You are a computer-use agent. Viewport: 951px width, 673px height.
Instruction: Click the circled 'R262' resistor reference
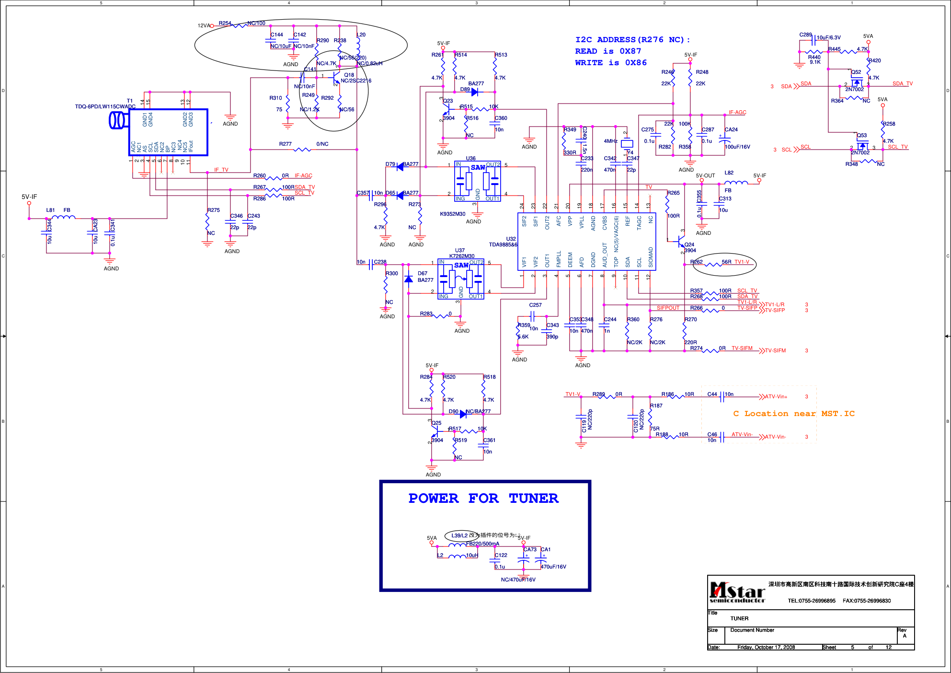tap(696, 262)
